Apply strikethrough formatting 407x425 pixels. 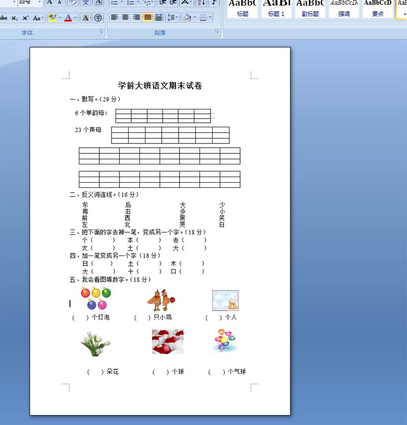click(x=4, y=18)
